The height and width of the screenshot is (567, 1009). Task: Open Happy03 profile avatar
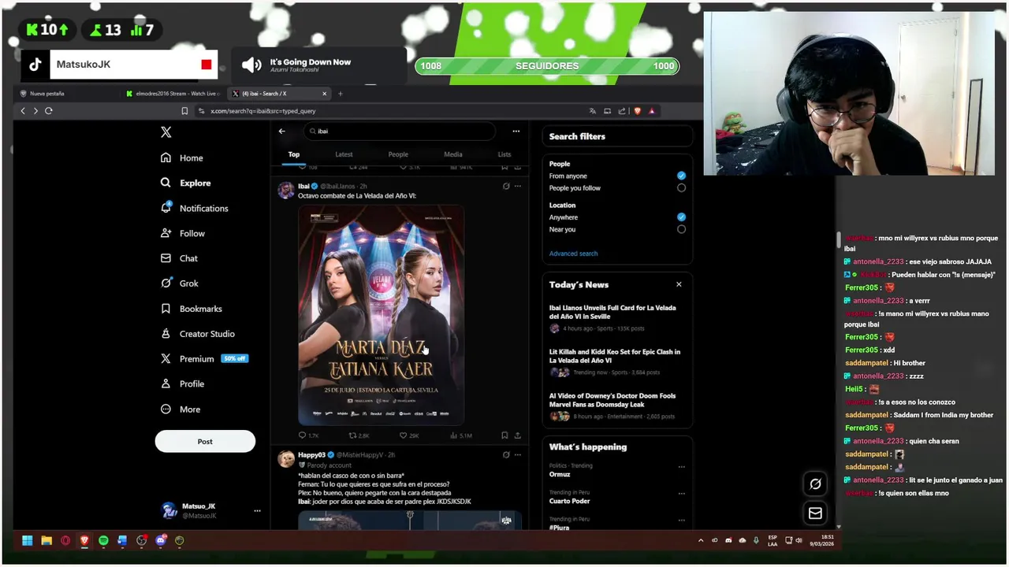[x=285, y=458]
